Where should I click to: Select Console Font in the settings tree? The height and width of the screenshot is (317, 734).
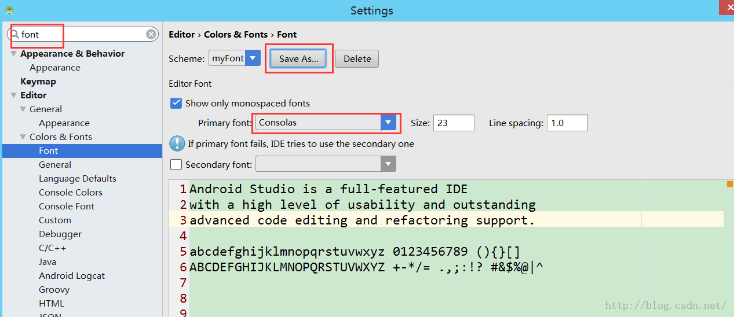(x=67, y=206)
